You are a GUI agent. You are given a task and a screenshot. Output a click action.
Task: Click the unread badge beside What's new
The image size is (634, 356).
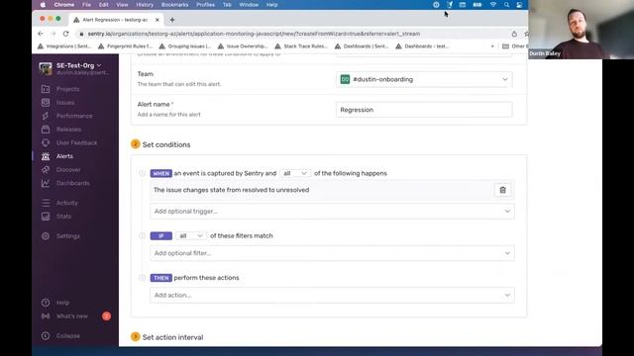tap(106, 316)
